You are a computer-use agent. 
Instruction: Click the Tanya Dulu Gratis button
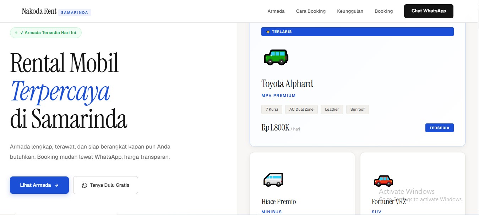(x=105, y=185)
